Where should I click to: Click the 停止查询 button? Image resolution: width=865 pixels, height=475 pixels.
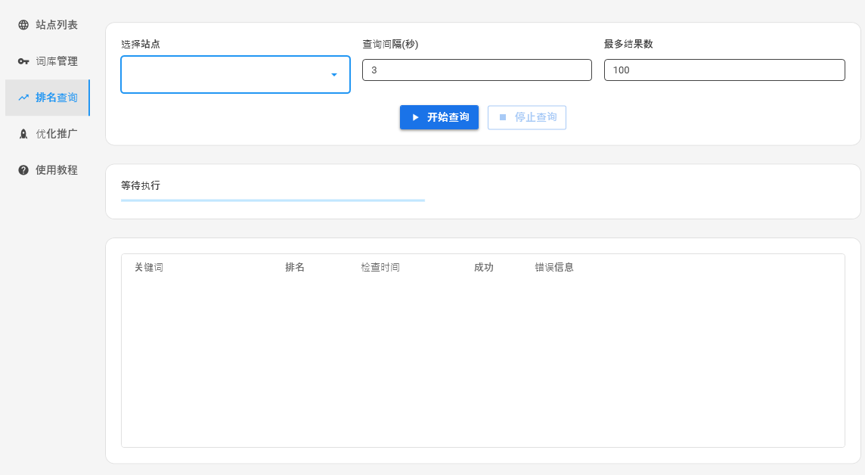(x=527, y=117)
